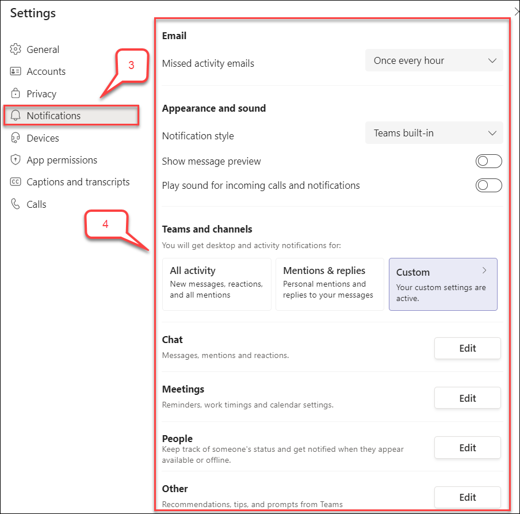The image size is (520, 514).
Task: Click the Captions and transcripts CC icon
Action: tap(16, 182)
